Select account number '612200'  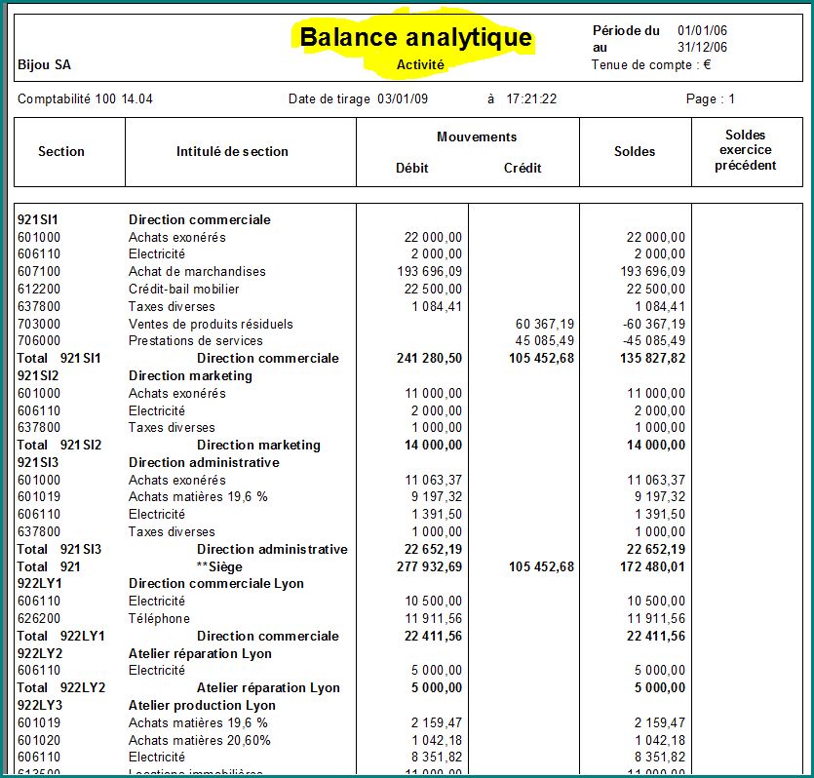[39, 290]
